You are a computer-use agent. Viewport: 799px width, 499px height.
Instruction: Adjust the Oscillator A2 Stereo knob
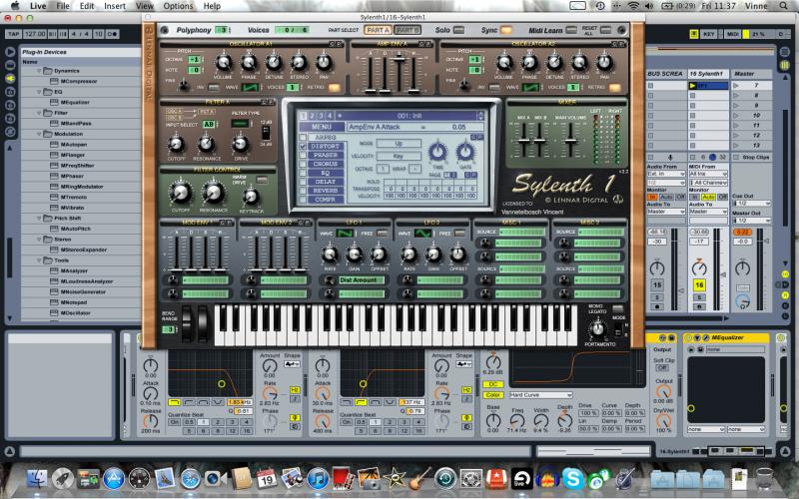[579, 62]
